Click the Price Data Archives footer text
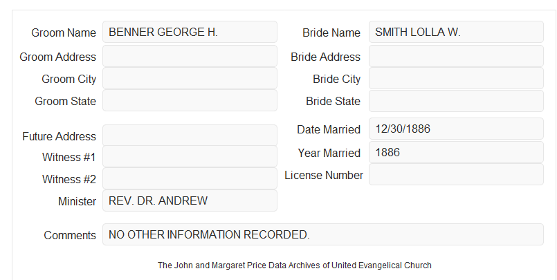 [295, 265]
